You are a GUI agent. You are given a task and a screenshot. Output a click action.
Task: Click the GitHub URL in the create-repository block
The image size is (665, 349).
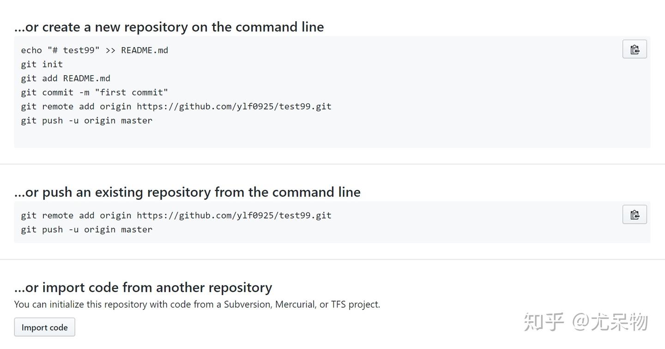click(234, 106)
